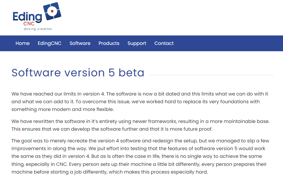This screenshot has width=283, height=187.
Task: Select the Support navigation link
Action: 137,43
